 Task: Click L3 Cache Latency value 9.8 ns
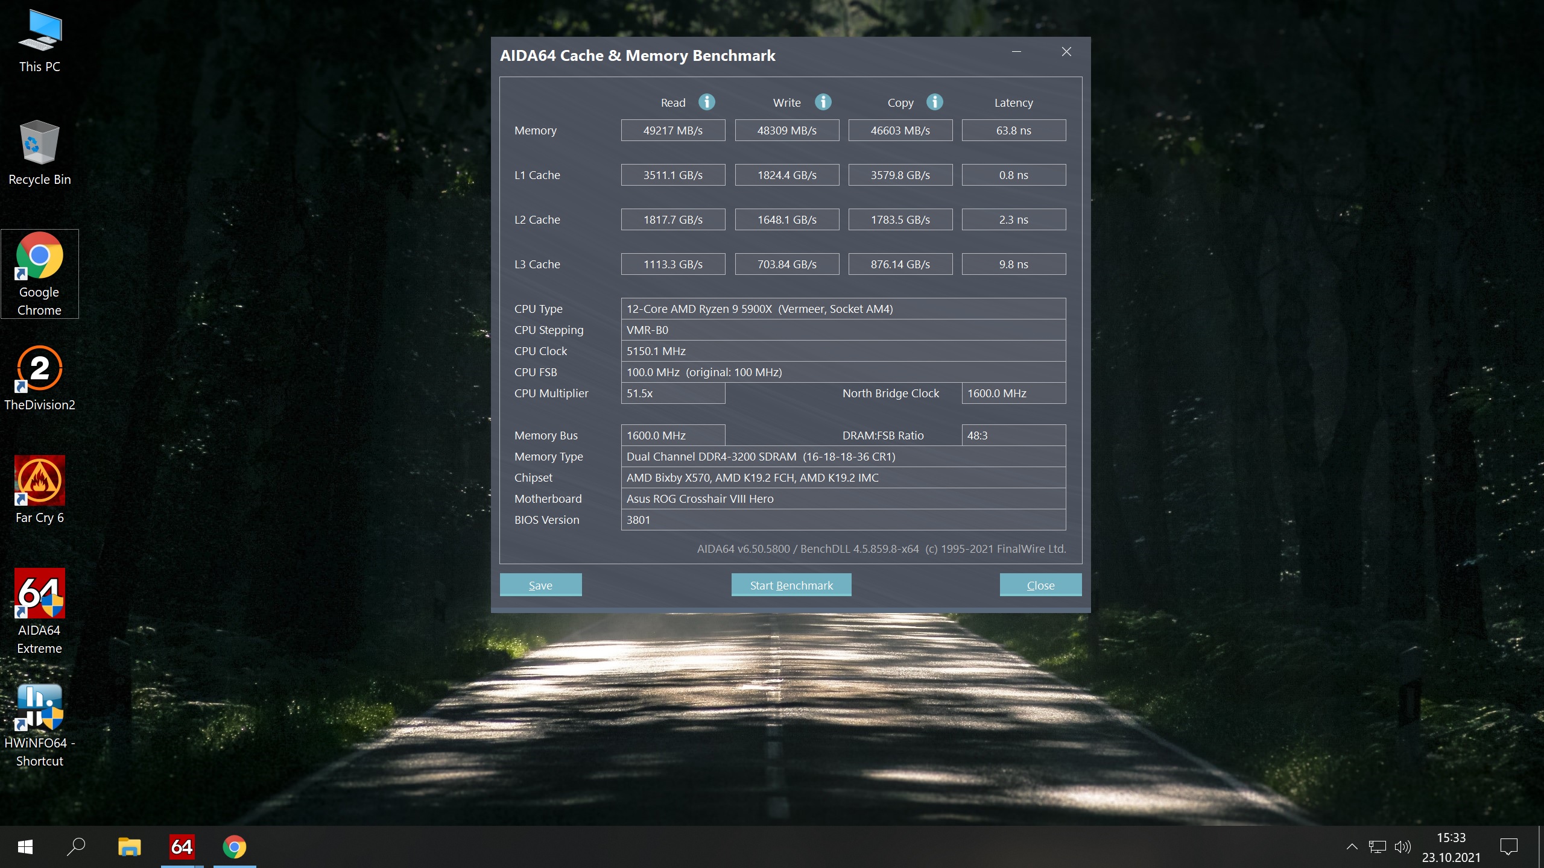point(1014,264)
